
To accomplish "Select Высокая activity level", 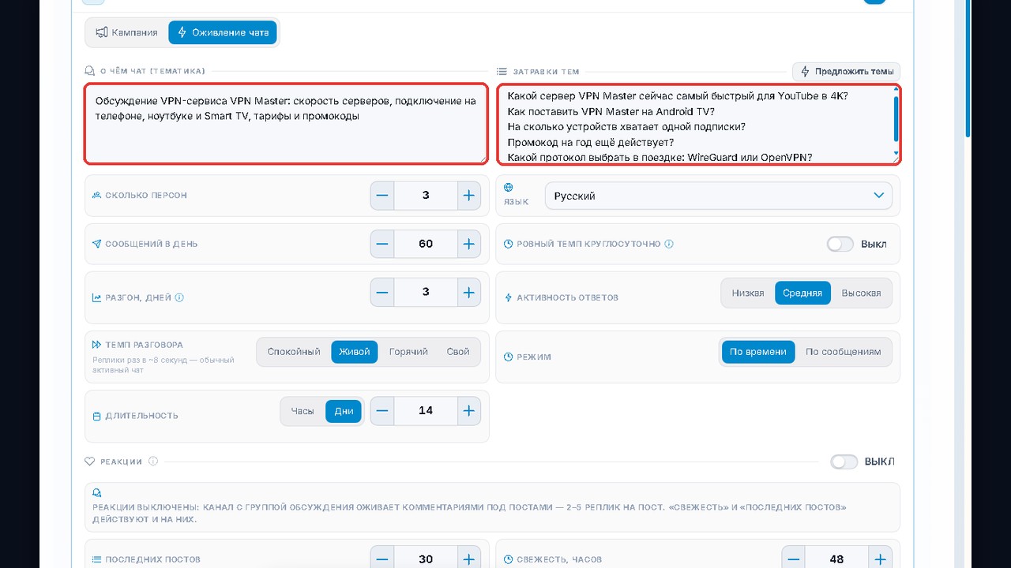I will click(x=861, y=293).
